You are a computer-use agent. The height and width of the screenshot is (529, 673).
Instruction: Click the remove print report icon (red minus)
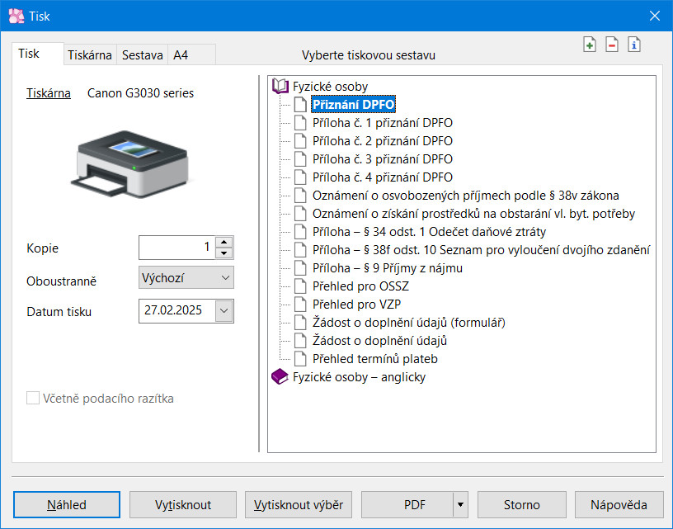click(x=612, y=45)
